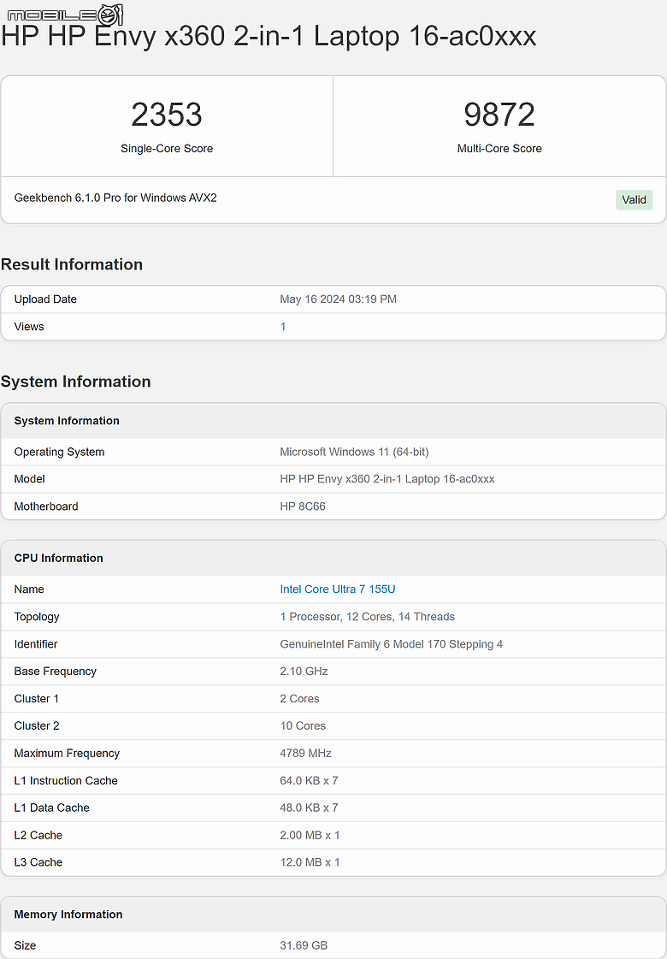Click the memory Size row label
Viewport: 667px width, 959px height.
(x=25, y=945)
